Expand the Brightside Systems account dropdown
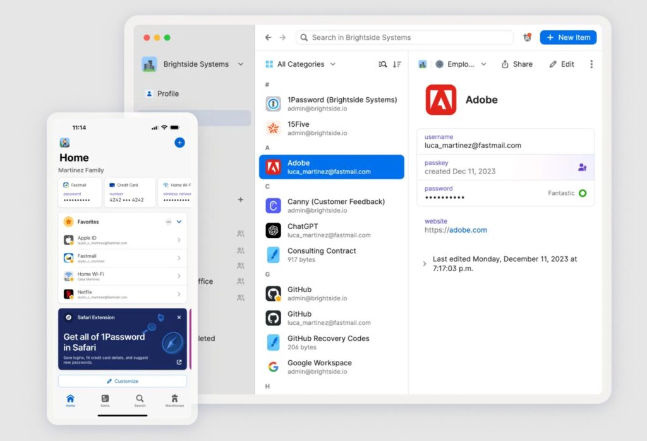 click(241, 64)
